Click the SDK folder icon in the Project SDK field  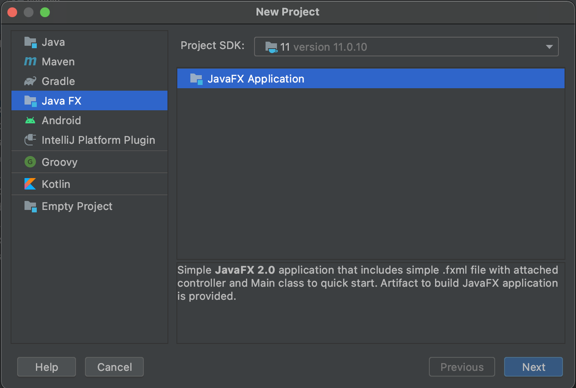(x=271, y=47)
